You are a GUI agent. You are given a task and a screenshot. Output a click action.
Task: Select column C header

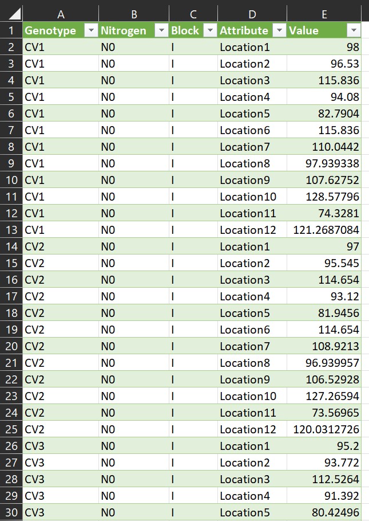coord(193,14)
